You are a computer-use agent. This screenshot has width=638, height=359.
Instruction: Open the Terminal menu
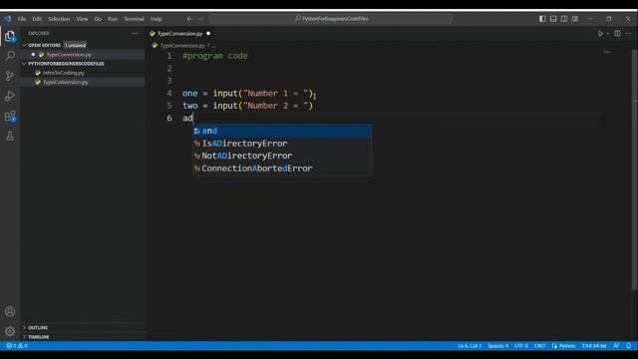tap(134, 19)
